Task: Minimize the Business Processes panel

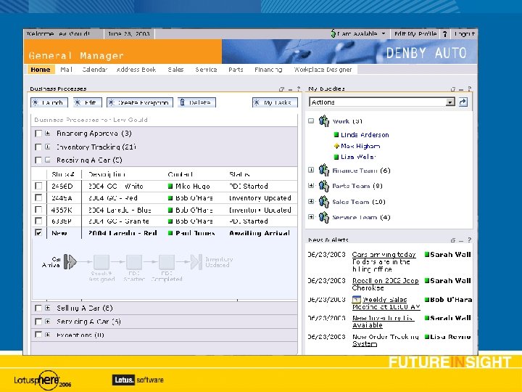Action: click(290, 89)
